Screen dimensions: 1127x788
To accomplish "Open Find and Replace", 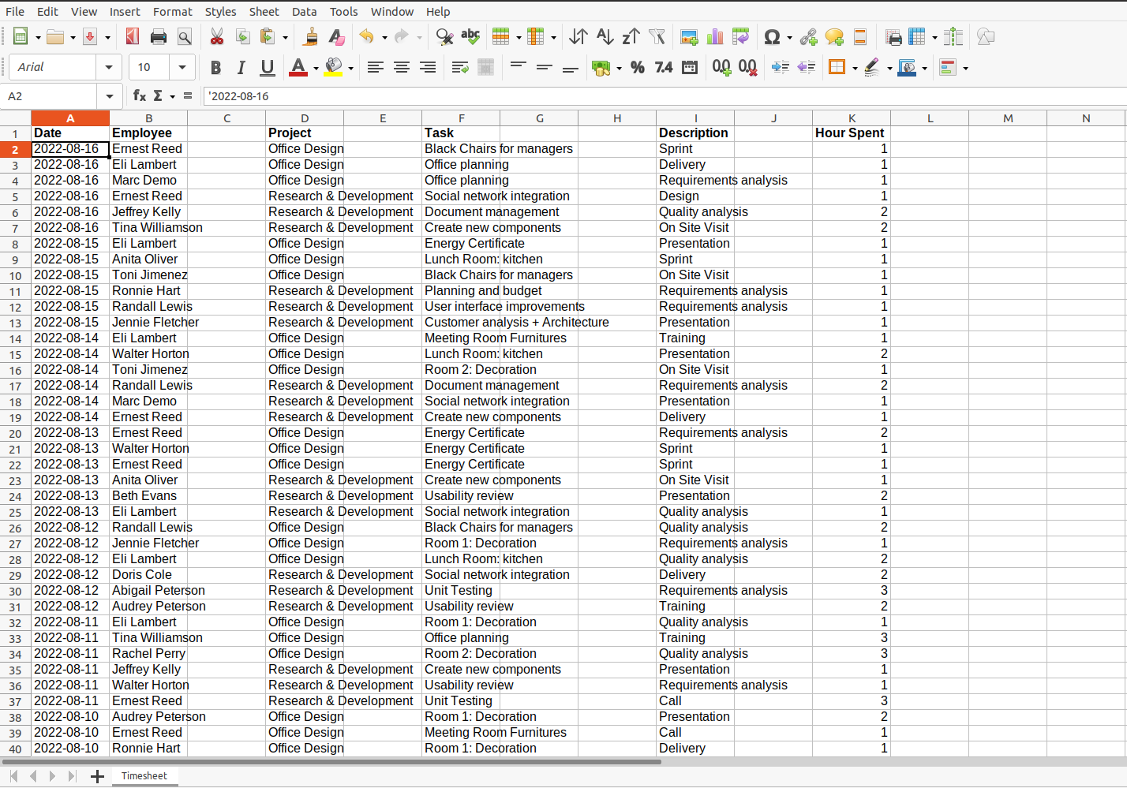I will click(x=444, y=37).
